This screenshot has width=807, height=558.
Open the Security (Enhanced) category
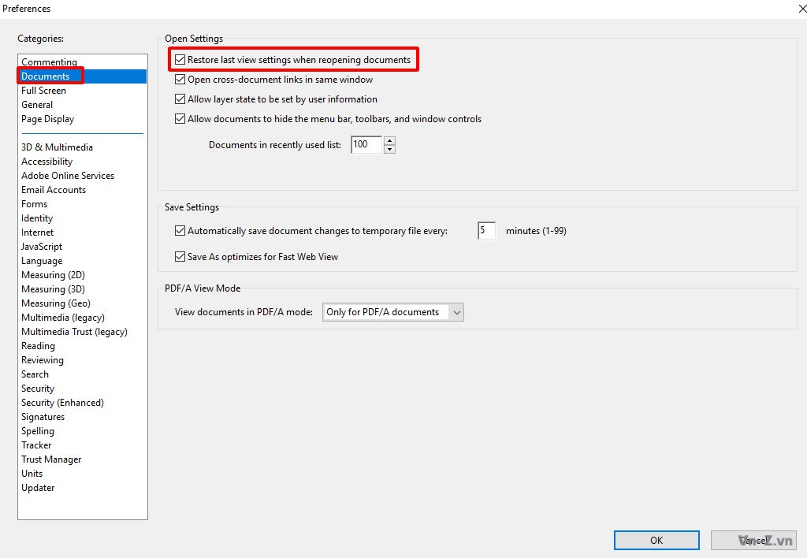pos(62,403)
